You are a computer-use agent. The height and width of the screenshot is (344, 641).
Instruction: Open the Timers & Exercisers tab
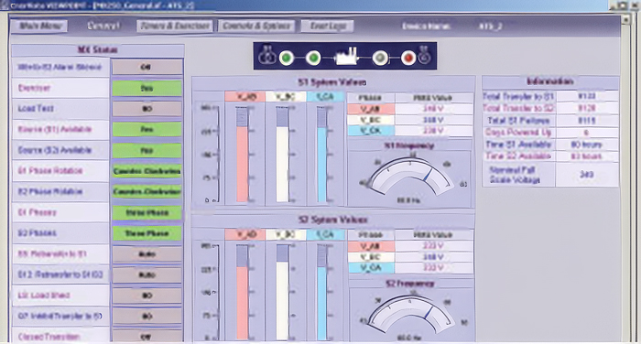175,27
